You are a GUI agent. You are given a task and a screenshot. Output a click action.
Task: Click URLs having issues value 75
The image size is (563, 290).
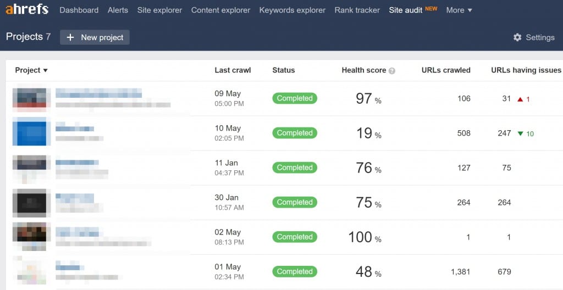[506, 168]
